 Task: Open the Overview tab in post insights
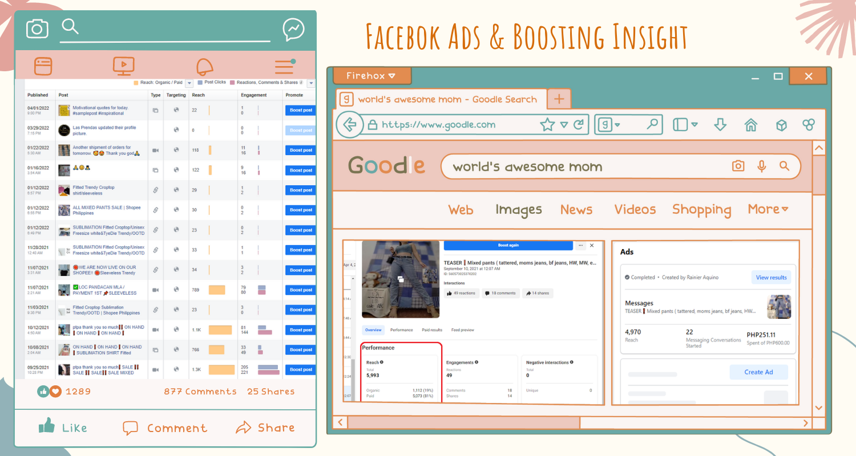coord(373,330)
